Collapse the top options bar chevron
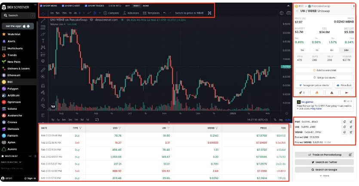The image size is (359, 186). pos(288,6)
